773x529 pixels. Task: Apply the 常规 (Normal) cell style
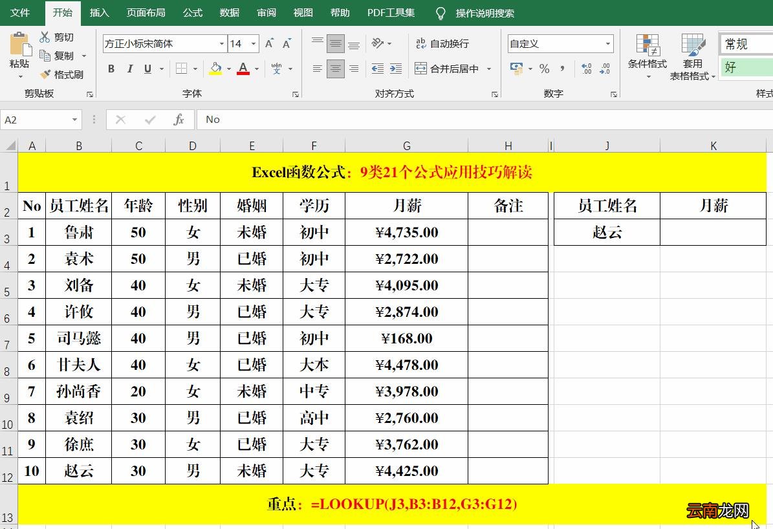click(x=746, y=44)
